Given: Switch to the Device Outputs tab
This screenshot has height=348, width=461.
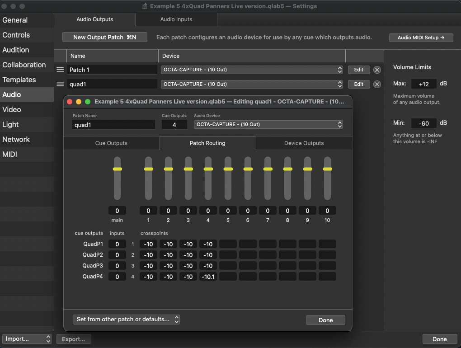Looking at the screenshot, I should click(304, 143).
